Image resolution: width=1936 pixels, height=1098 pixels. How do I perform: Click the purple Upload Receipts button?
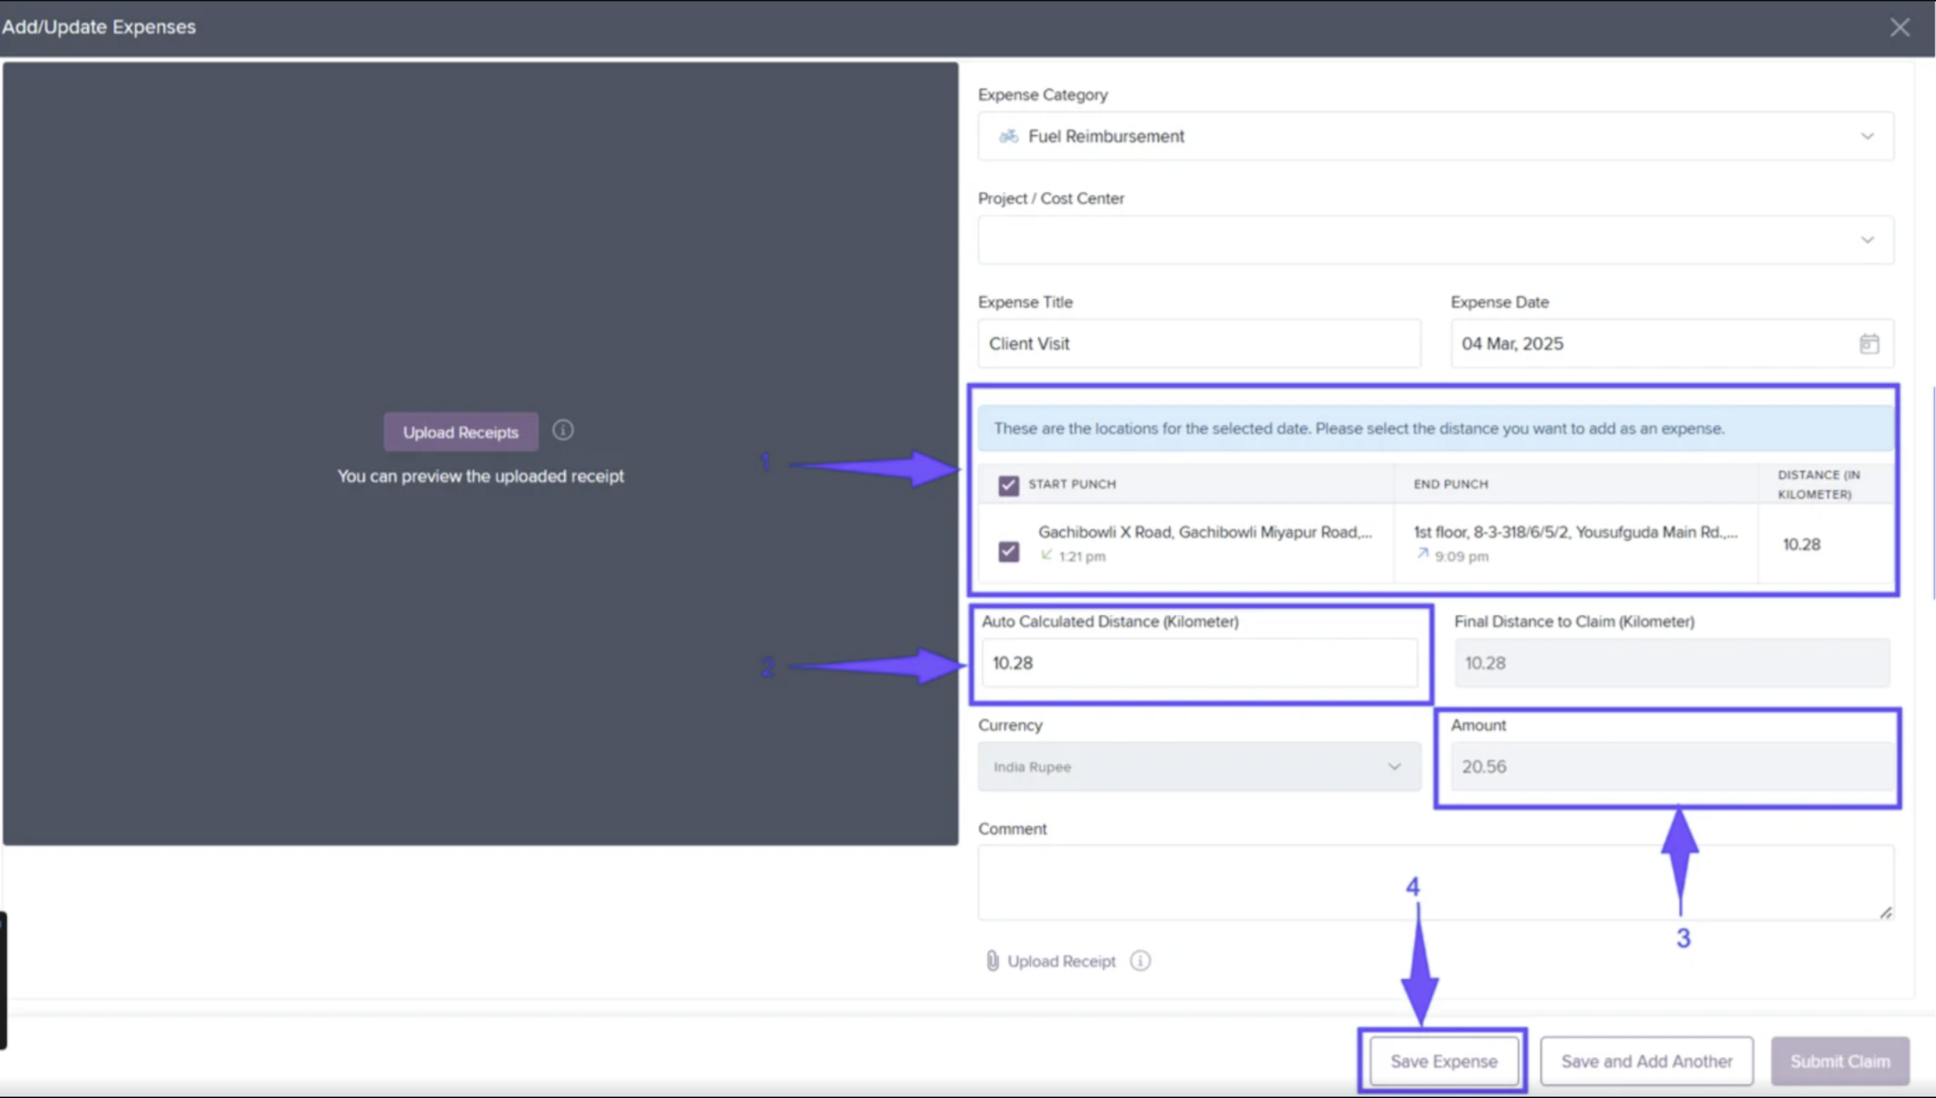pos(460,432)
